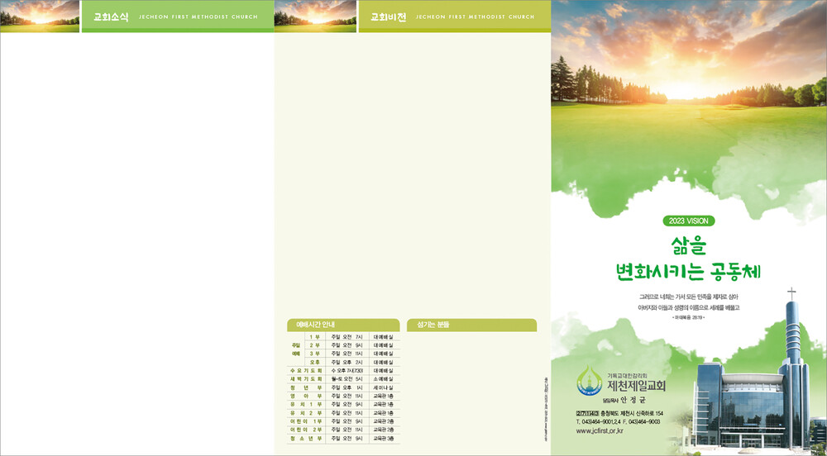The height and width of the screenshot is (456, 827).
Task: Click the 제천제일교회 church name text
Action: (x=635, y=386)
